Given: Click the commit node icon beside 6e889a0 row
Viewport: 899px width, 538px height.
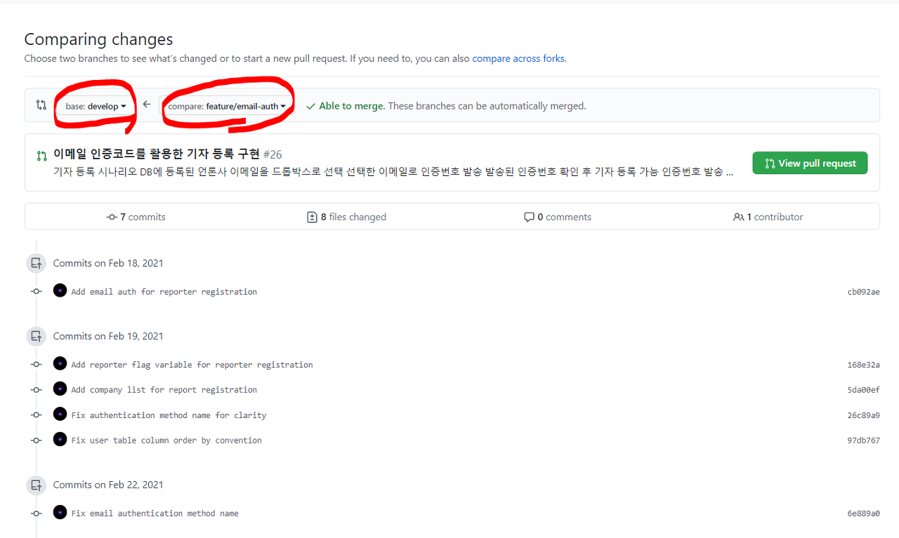Looking at the screenshot, I should 37,513.
